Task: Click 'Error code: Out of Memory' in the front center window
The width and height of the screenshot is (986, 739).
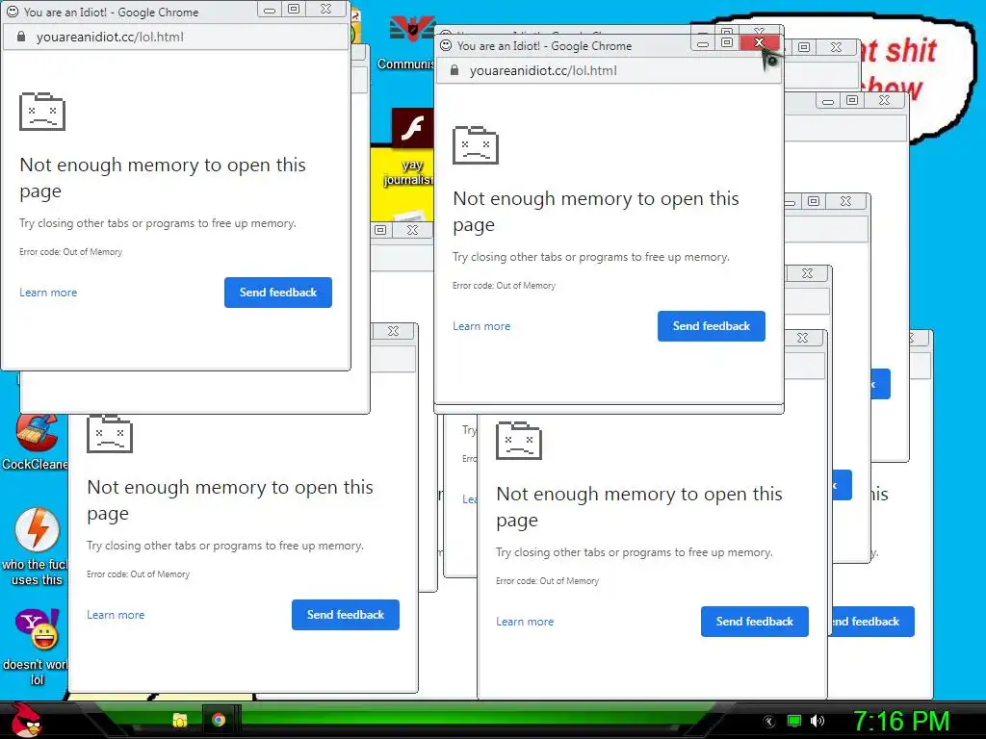Action: tap(505, 286)
